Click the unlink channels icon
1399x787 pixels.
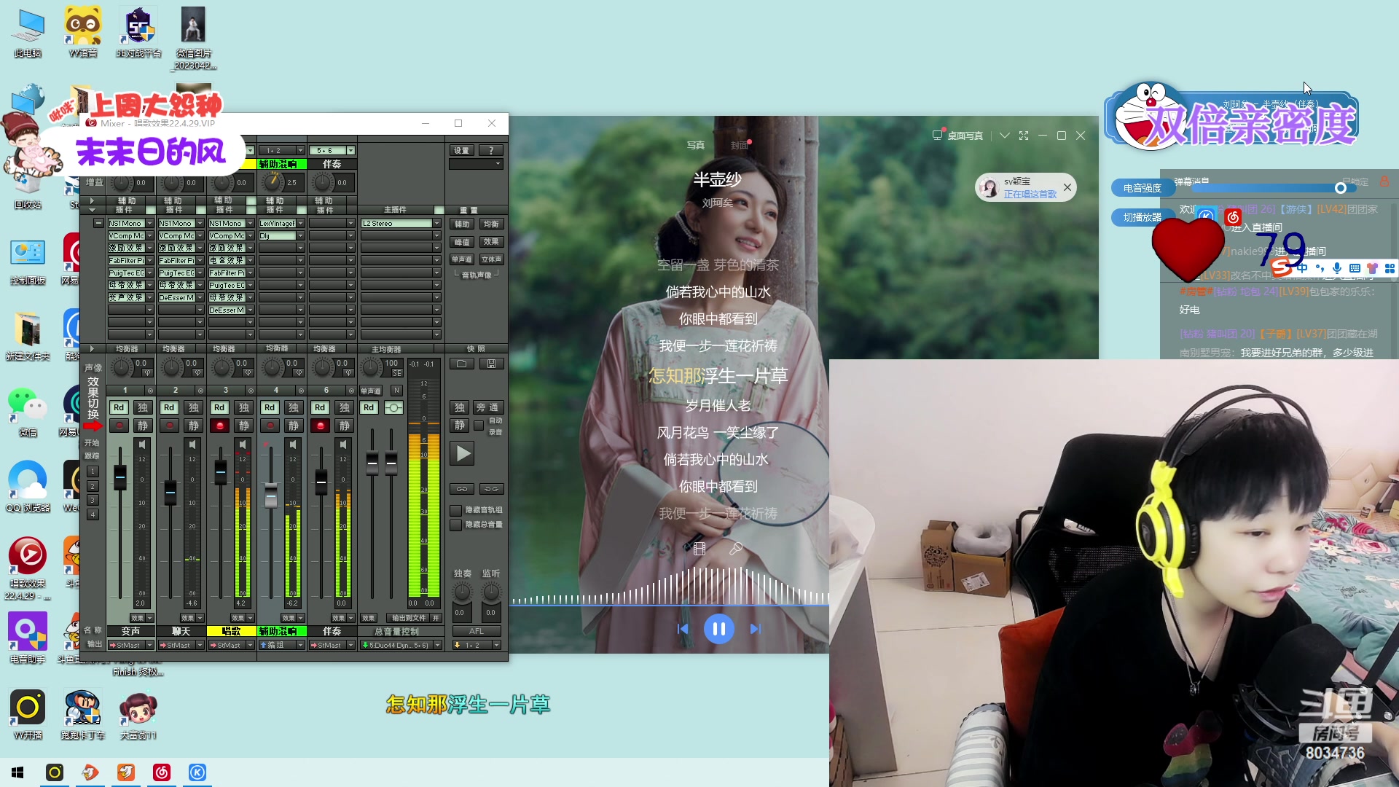coord(491,489)
